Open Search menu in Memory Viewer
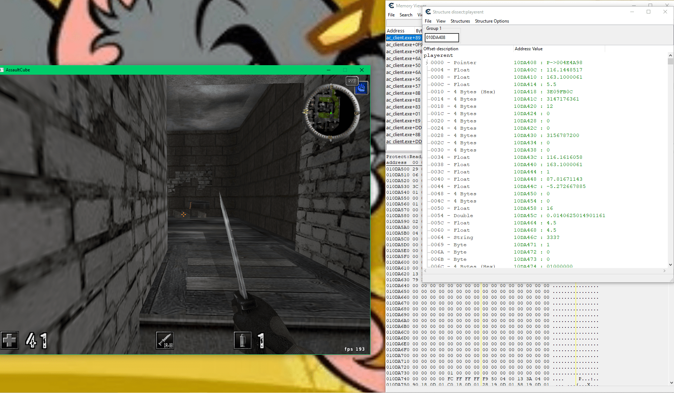 tap(406, 15)
